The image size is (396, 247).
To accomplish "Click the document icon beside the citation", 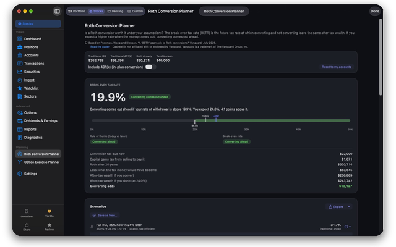I will pyautogui.click(x=86, y=43).
